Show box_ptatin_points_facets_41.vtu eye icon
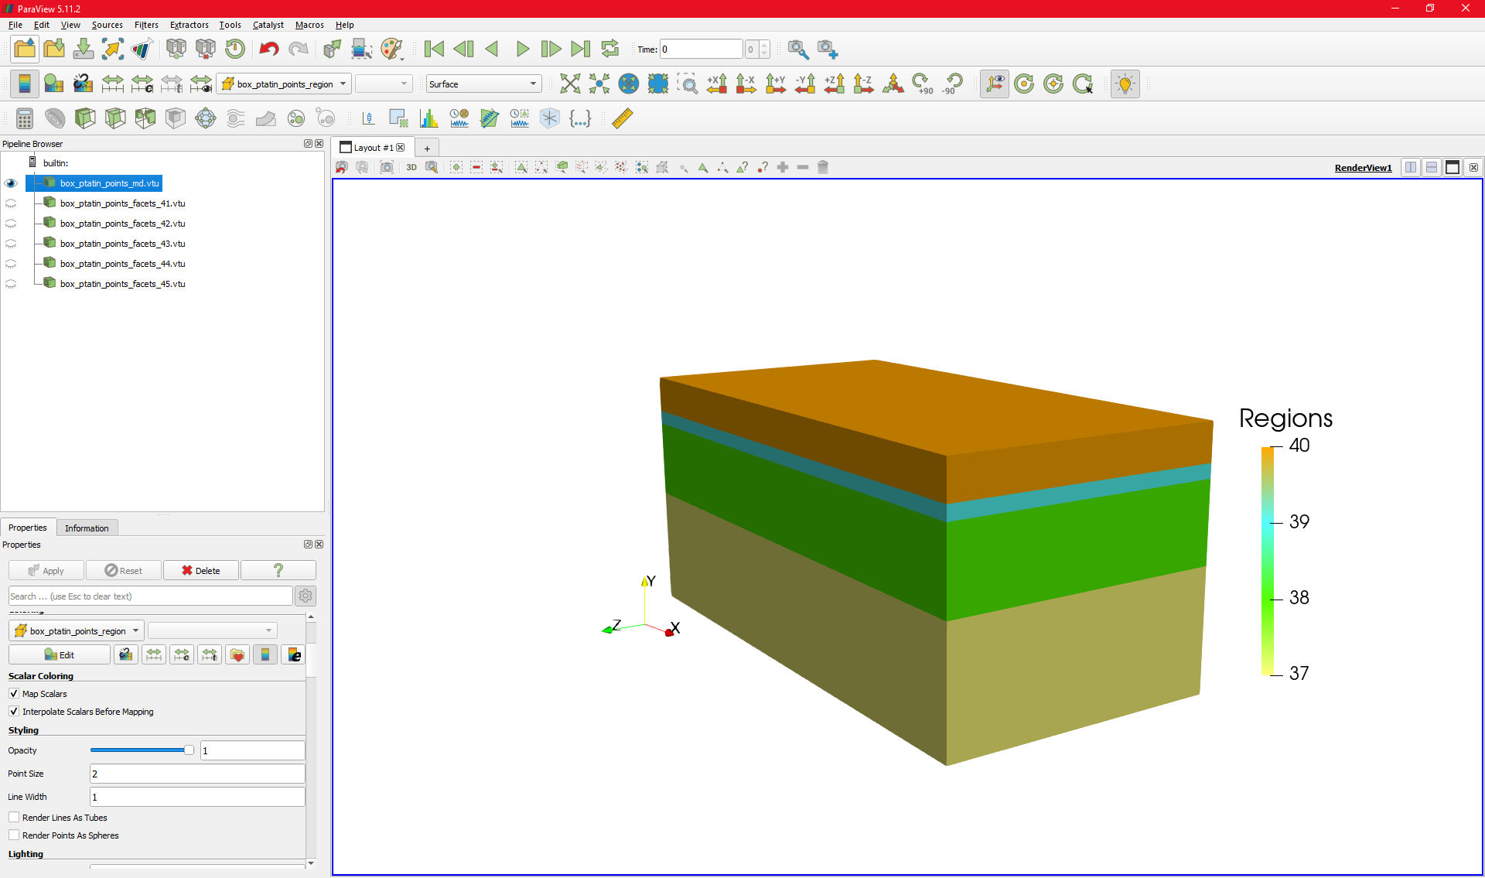1485x878 pixels. click(11, 203)
